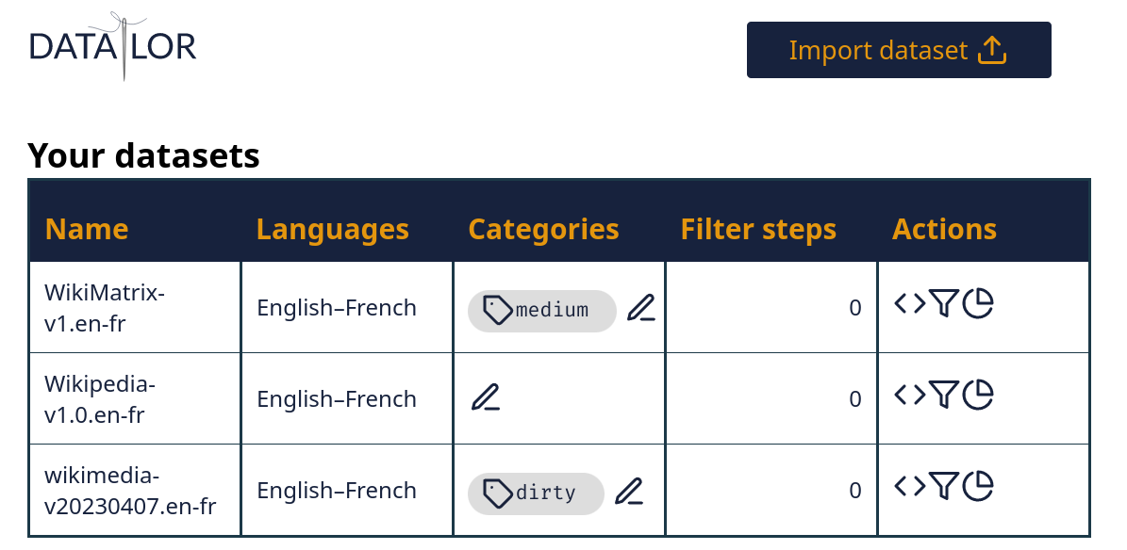Open filter funnel for Wikipedia-v1.0.en-fr
Viewport: 1127px width, 550px height.
944,395
